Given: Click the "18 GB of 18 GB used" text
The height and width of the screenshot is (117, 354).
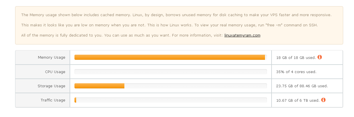Looking at the screenshot, I should coord(296,58).
